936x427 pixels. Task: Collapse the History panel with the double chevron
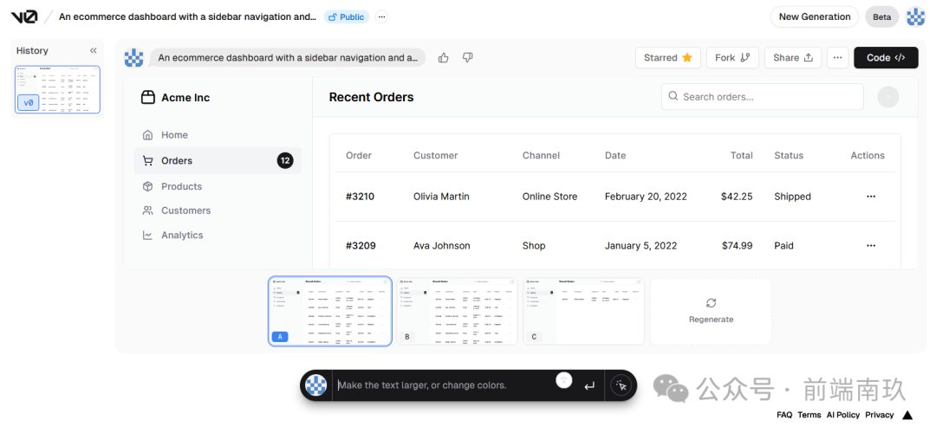tap(93, 51)
